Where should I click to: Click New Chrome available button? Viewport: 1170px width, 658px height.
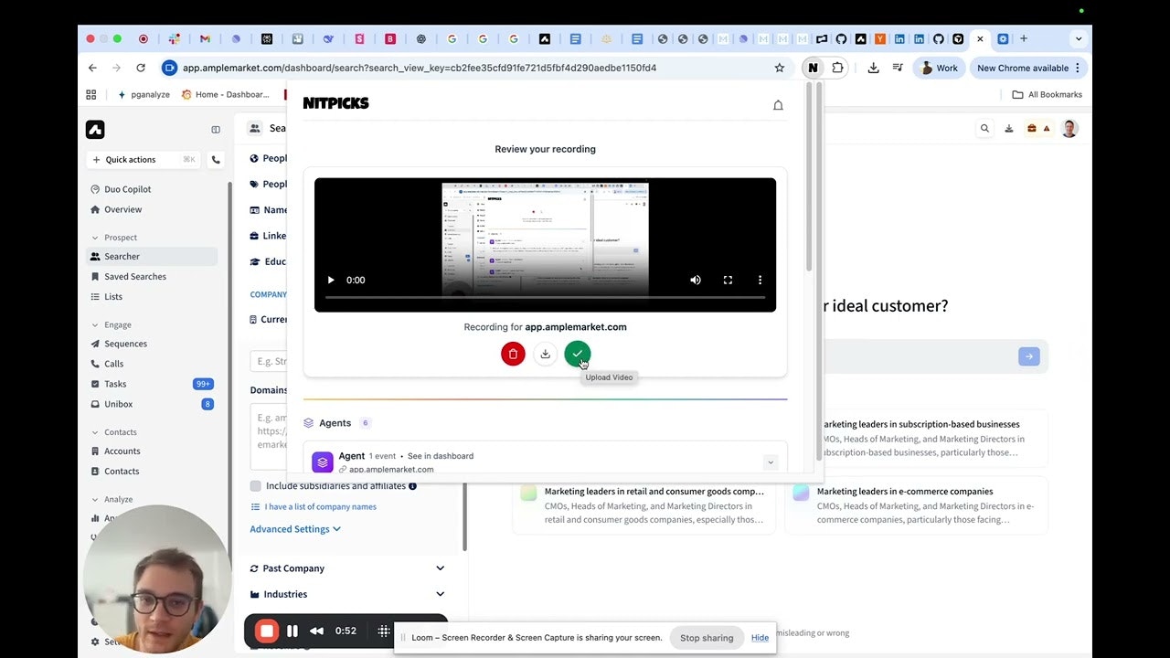click(x=1028, y=68)
